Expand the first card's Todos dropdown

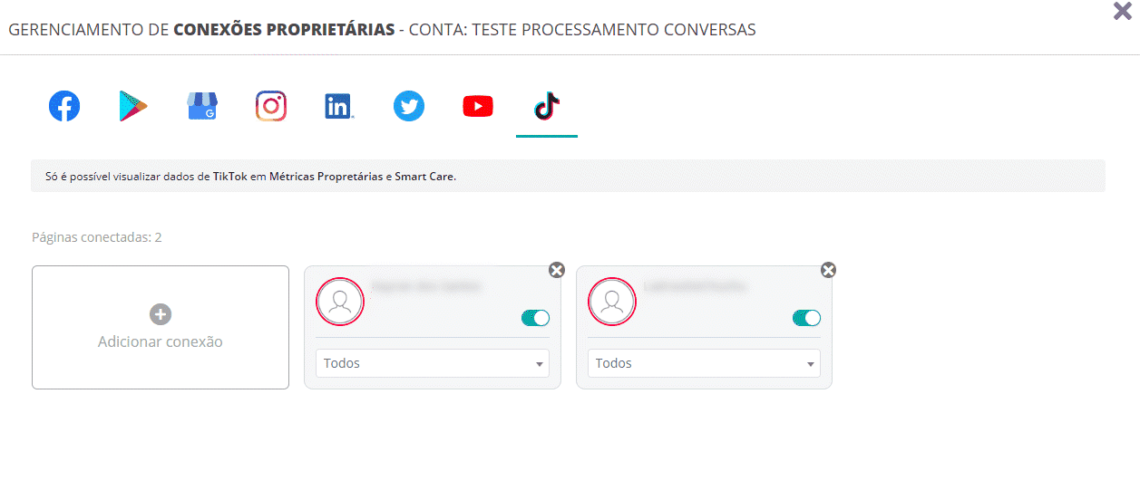point(433,363)
